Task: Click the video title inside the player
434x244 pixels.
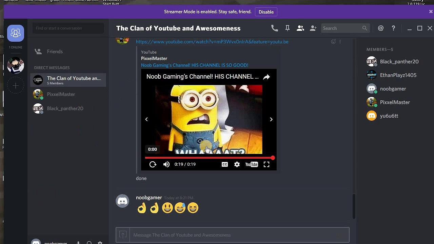Action: [202, 77]
